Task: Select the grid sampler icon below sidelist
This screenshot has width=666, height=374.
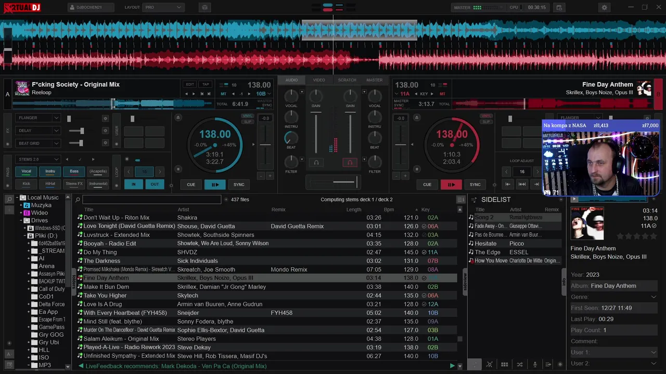Action: (x=504, y=365)
